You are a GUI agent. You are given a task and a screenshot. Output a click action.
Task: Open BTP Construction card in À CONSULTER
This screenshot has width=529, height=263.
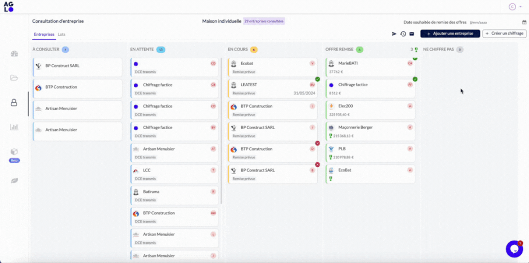(77, 88)
